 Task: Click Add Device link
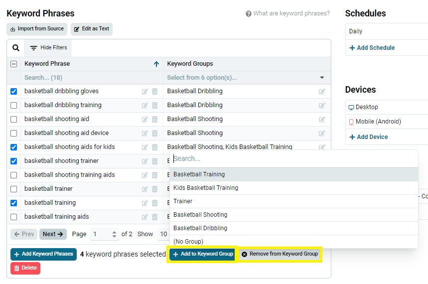(x=369, y=137)
